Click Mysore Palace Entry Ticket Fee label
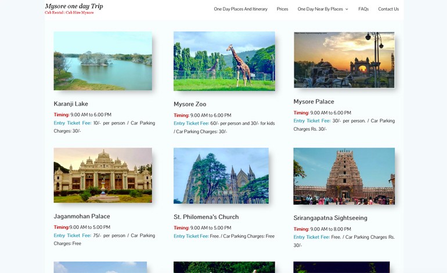The height and width of the screenshot is (273, 447). click(312, 121)
